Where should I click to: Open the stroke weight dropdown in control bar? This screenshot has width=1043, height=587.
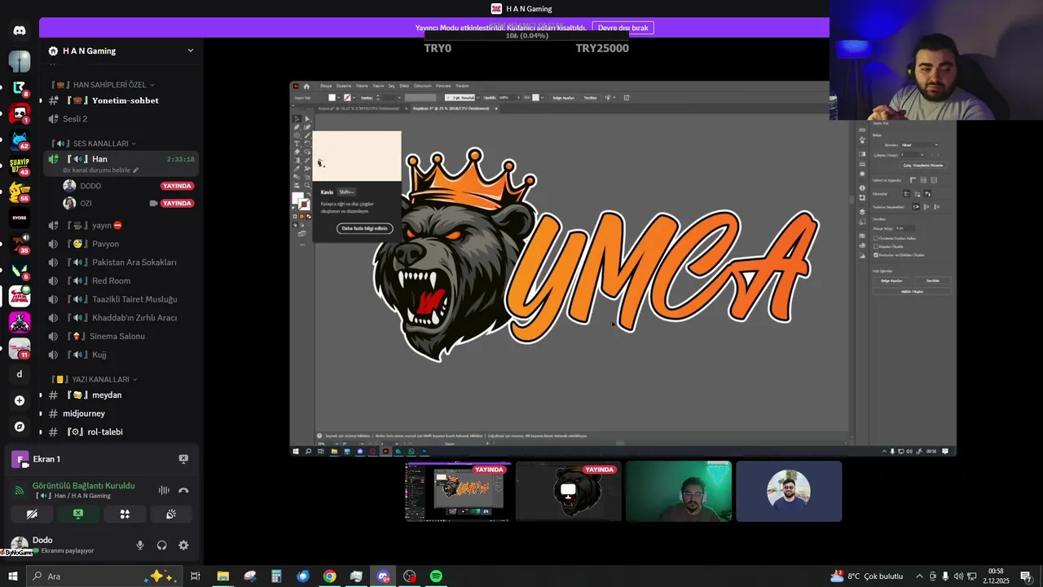tap(399, 98)
